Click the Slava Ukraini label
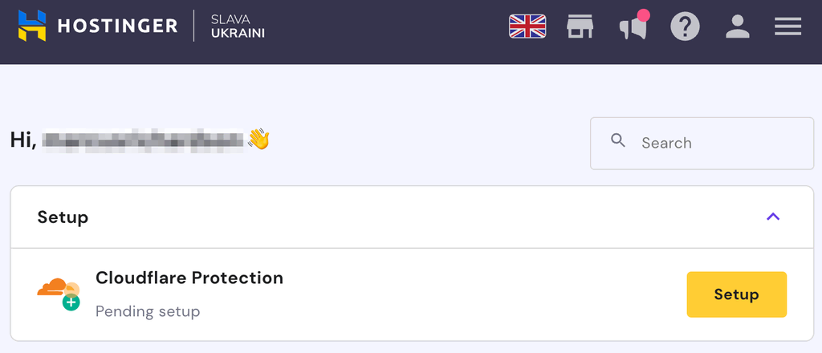Image resolution: width=822 pixels, height=353 pixels. click(x=238, y=26)
